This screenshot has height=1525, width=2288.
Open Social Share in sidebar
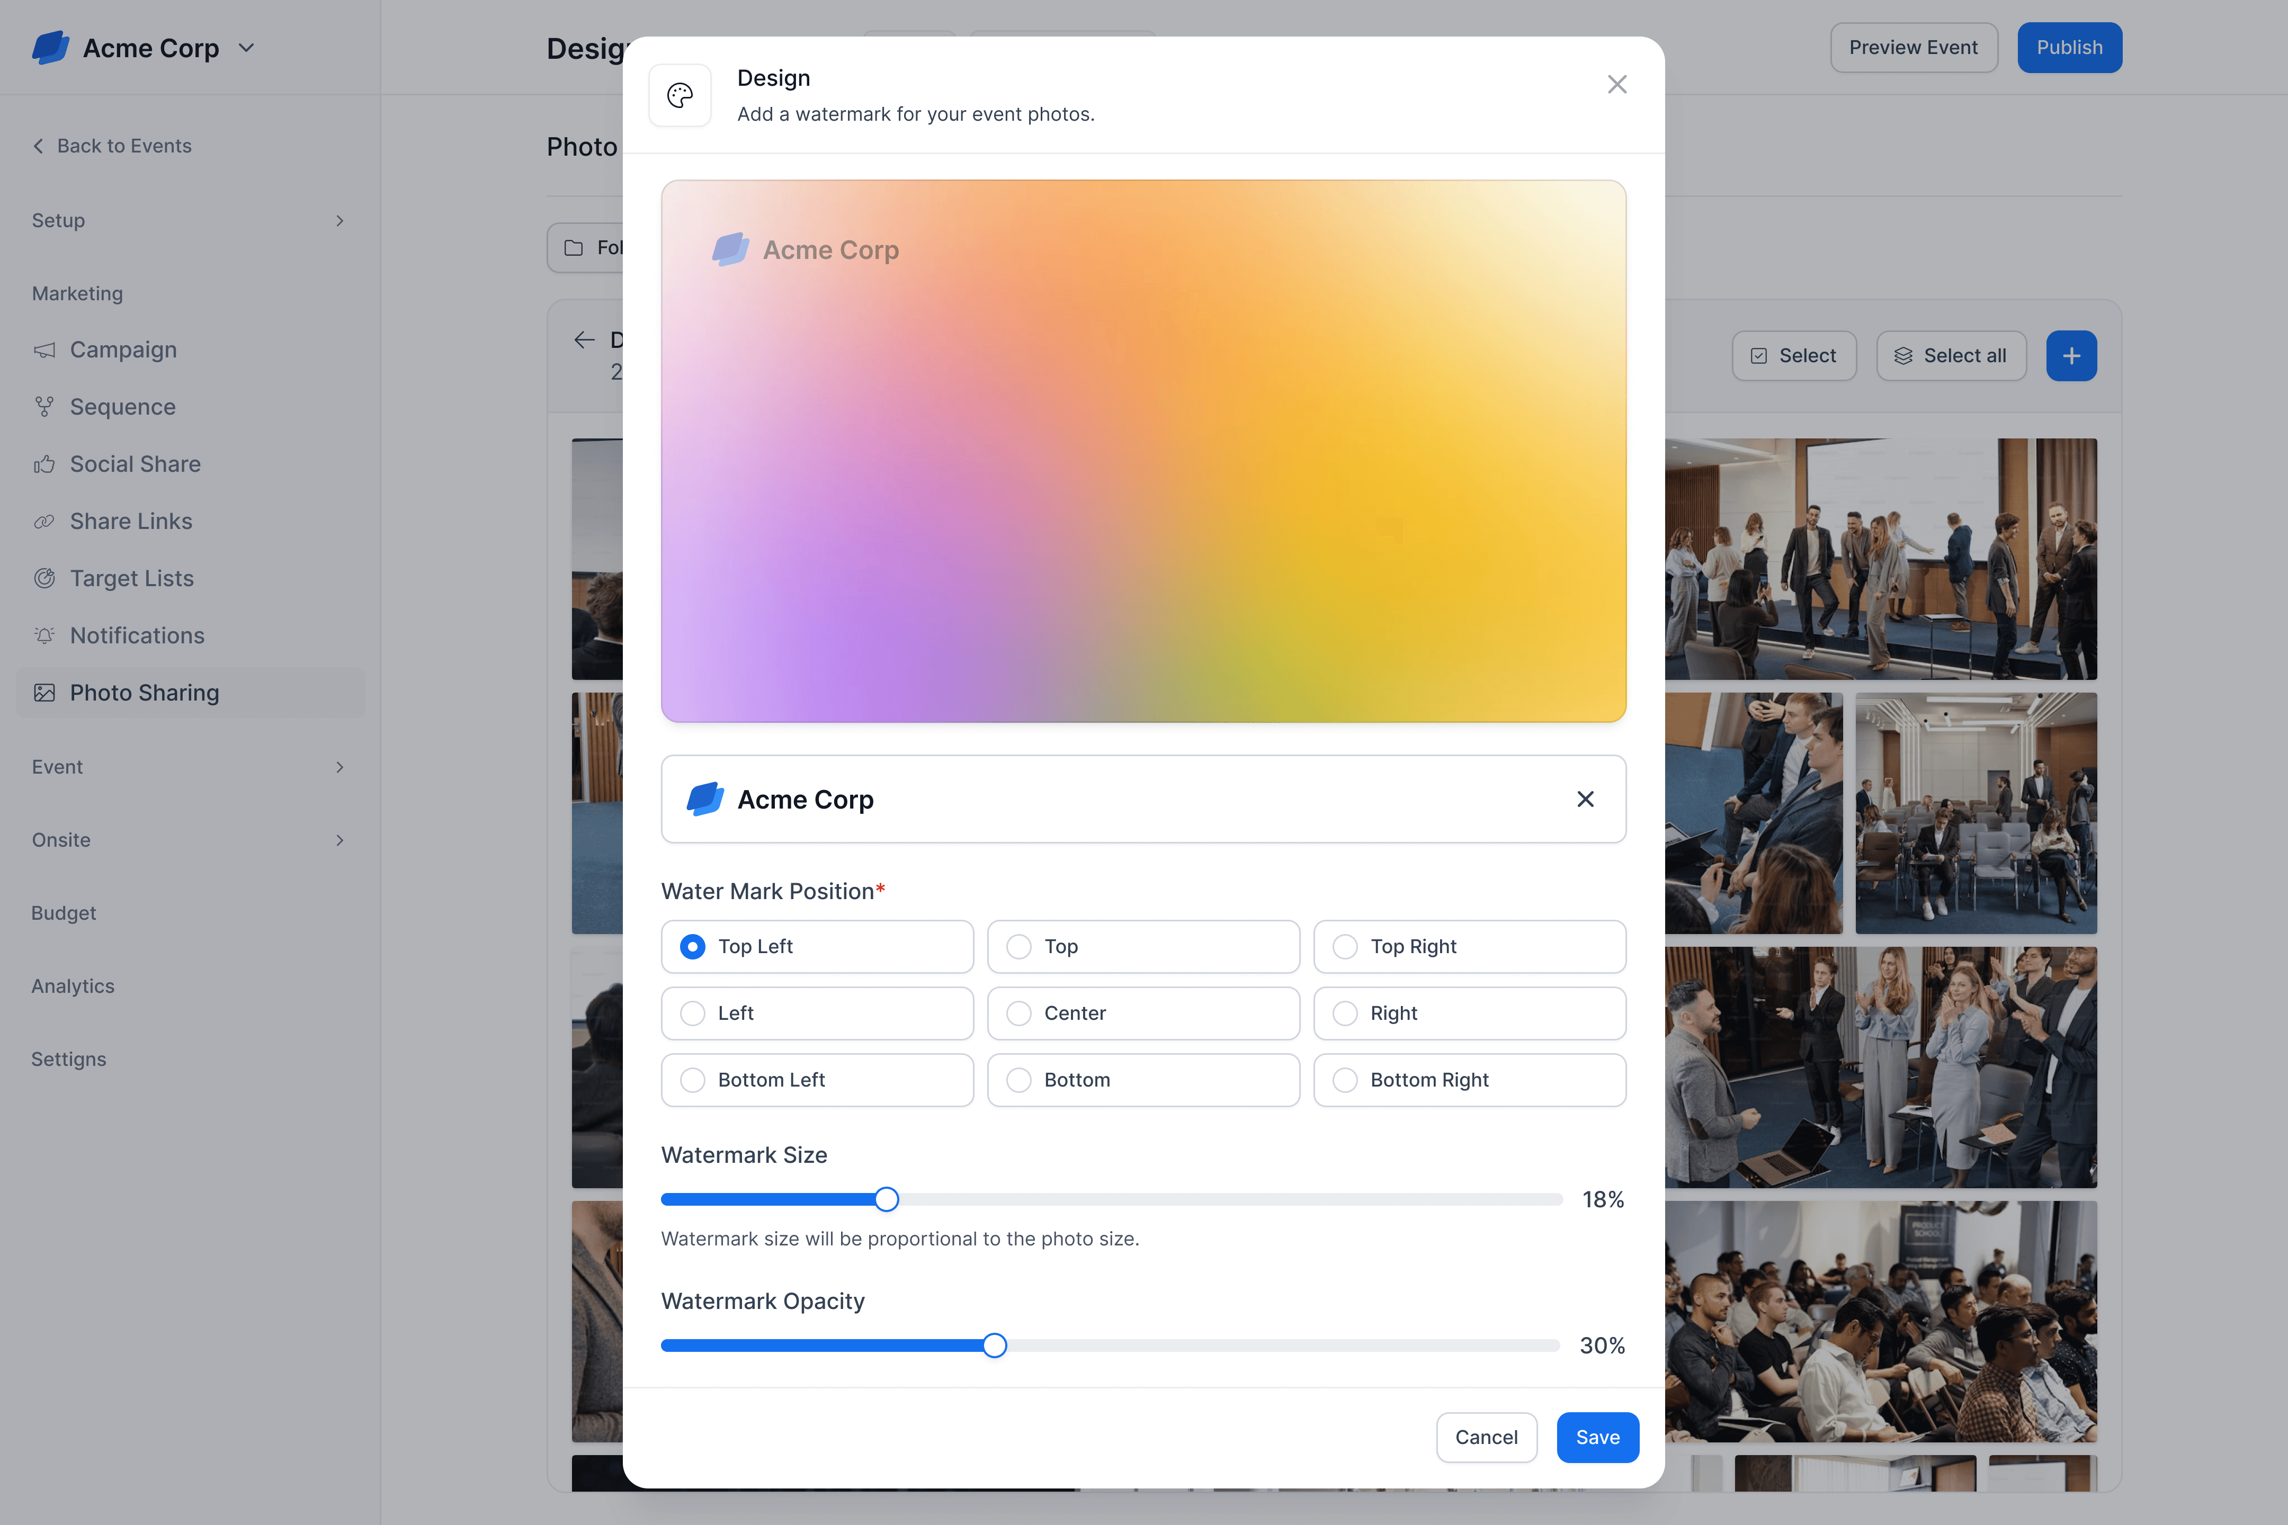click(190, 465)
